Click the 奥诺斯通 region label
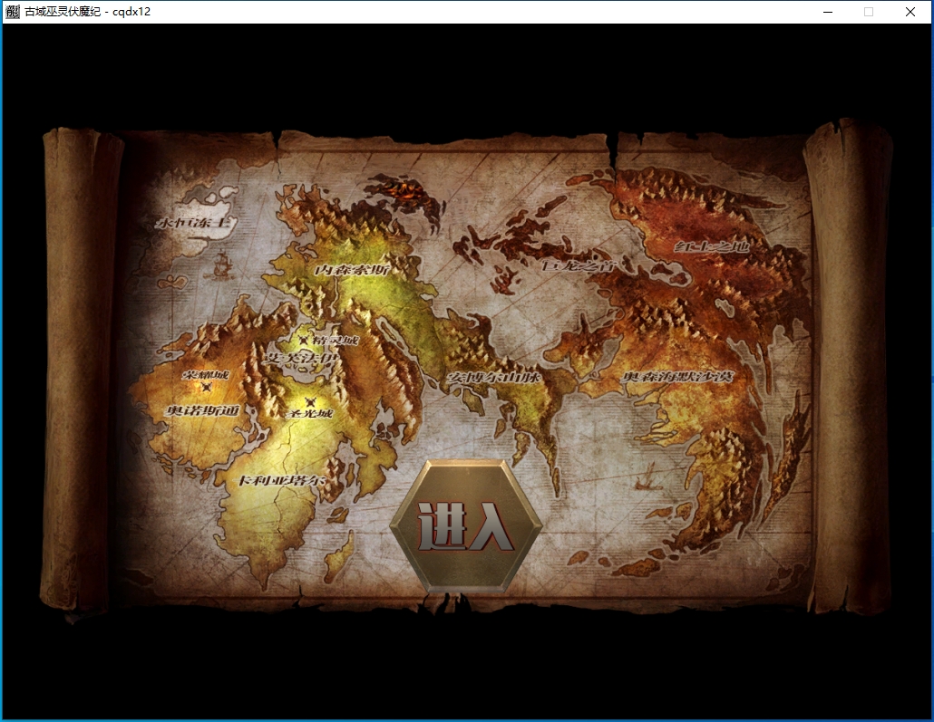This screenshot has width=934, height=722. click(202, 410)
